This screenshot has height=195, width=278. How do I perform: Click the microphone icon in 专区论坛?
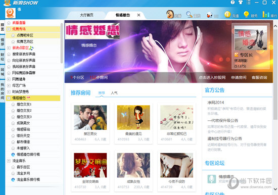coord(211,179)
